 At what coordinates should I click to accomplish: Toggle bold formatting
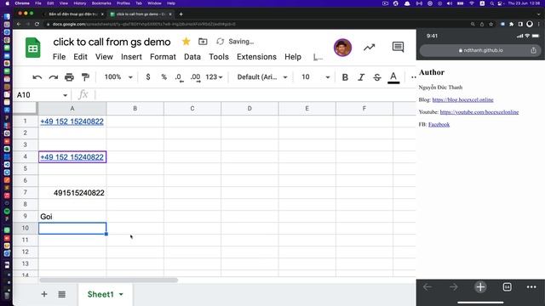tap(345, 77)
